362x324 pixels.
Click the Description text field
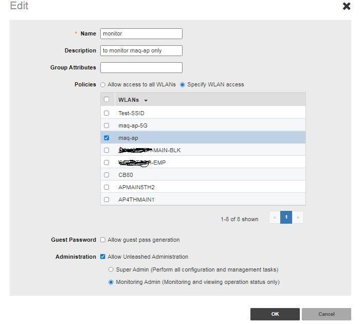click(x=141, y=50)
